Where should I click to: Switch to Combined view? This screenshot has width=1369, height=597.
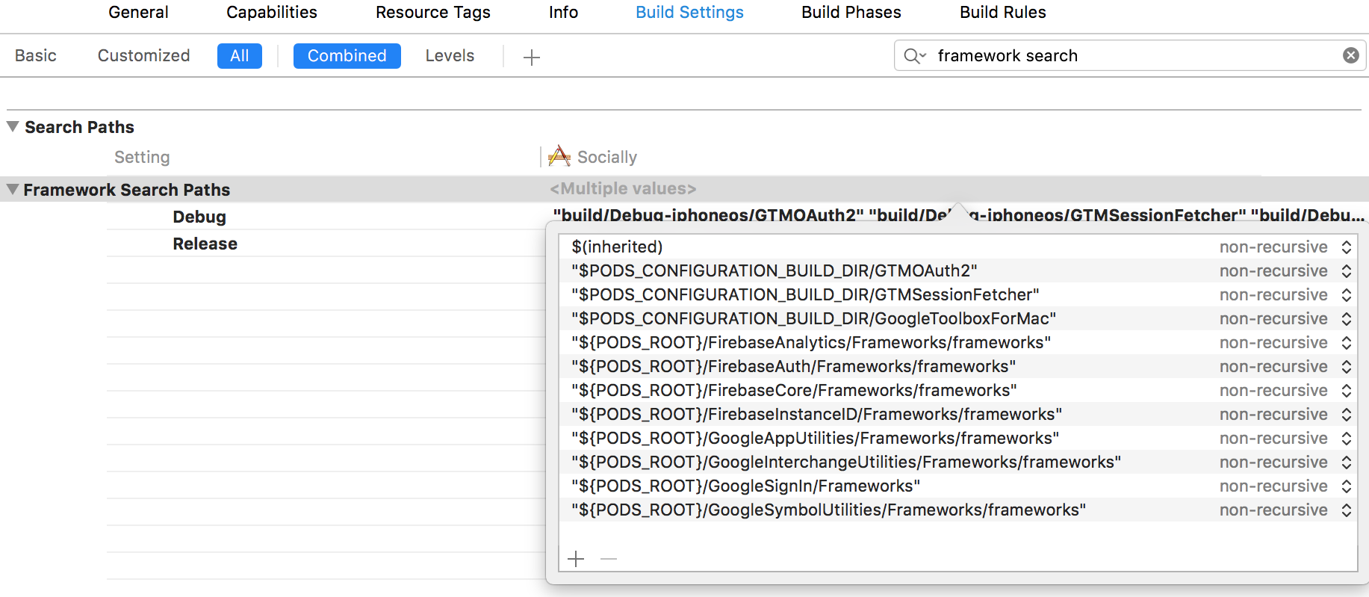coord(347,56)
